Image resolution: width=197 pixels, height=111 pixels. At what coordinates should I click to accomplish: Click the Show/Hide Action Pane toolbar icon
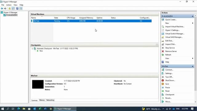click(x=21, y=9)
